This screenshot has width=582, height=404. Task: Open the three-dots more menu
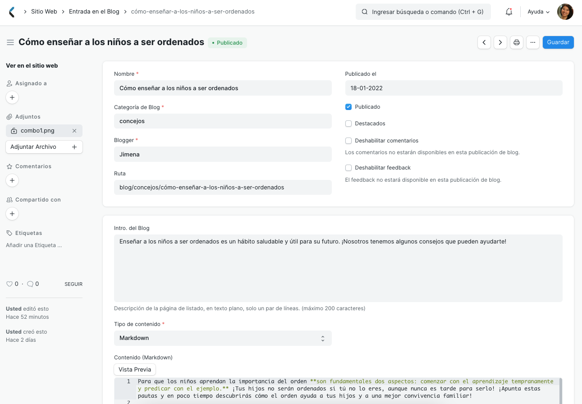tap(533, 42)
